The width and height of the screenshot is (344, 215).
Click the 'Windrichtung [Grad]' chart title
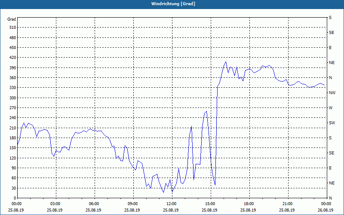pyautogui.click(x=173, y=4)
